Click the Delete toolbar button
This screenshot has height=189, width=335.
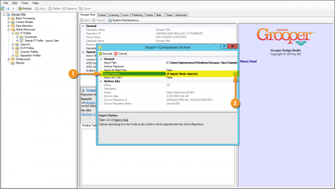pos(54,8)
